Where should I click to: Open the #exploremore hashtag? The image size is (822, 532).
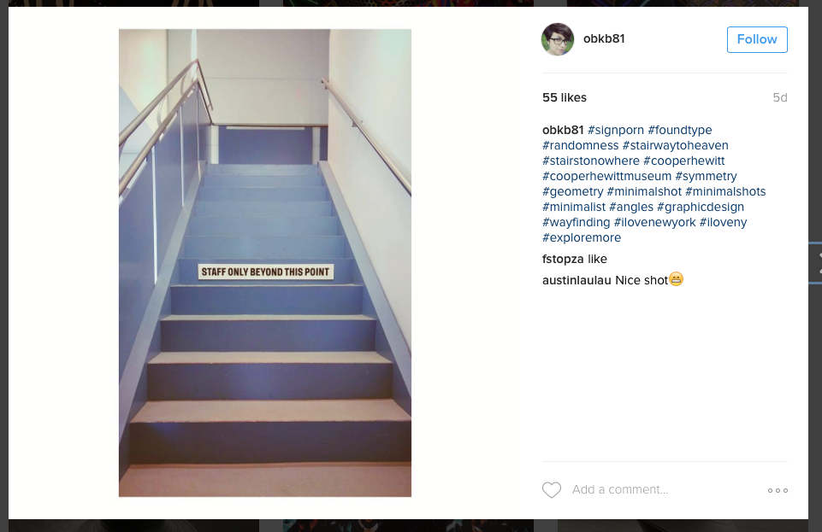pyautogui.click(x=582, y=237)
